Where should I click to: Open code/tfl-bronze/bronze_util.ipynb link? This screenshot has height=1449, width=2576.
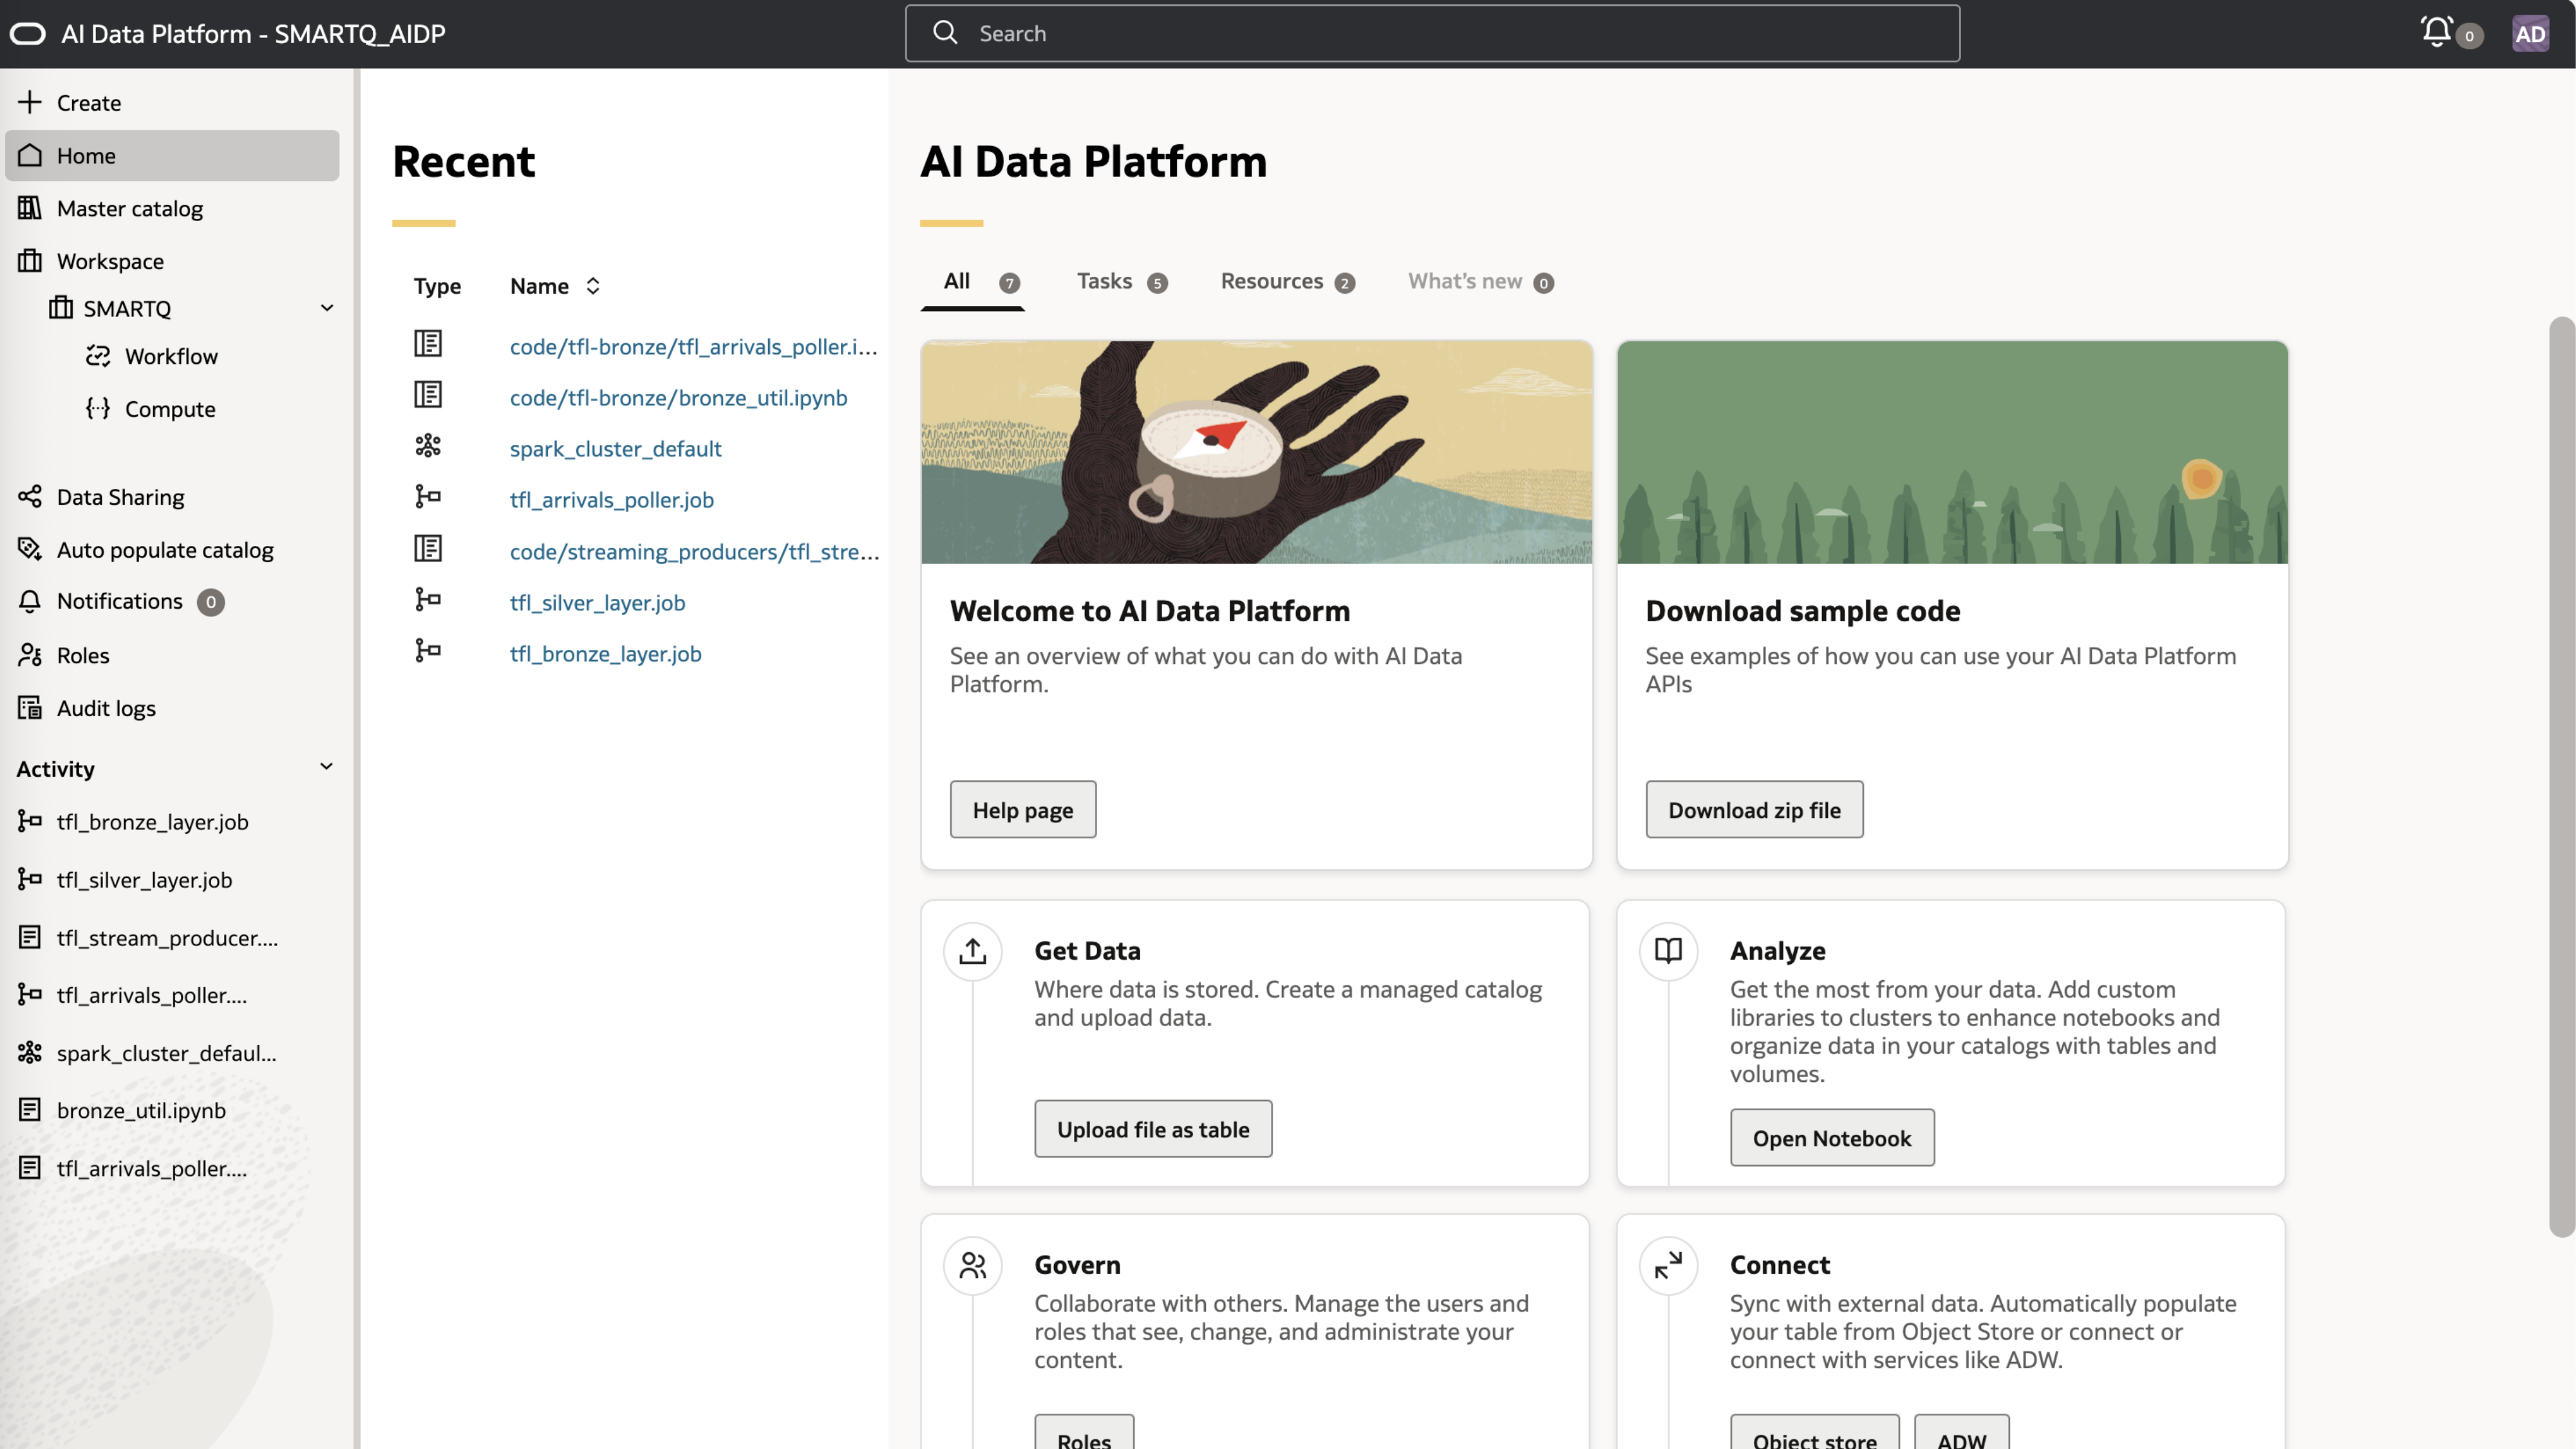click(678, 397)
